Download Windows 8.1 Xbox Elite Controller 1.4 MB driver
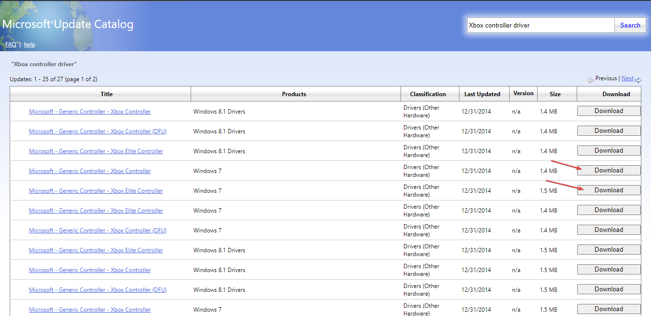Image resolution: width=651 pixels, height=316 pixels. click(609, 151)
